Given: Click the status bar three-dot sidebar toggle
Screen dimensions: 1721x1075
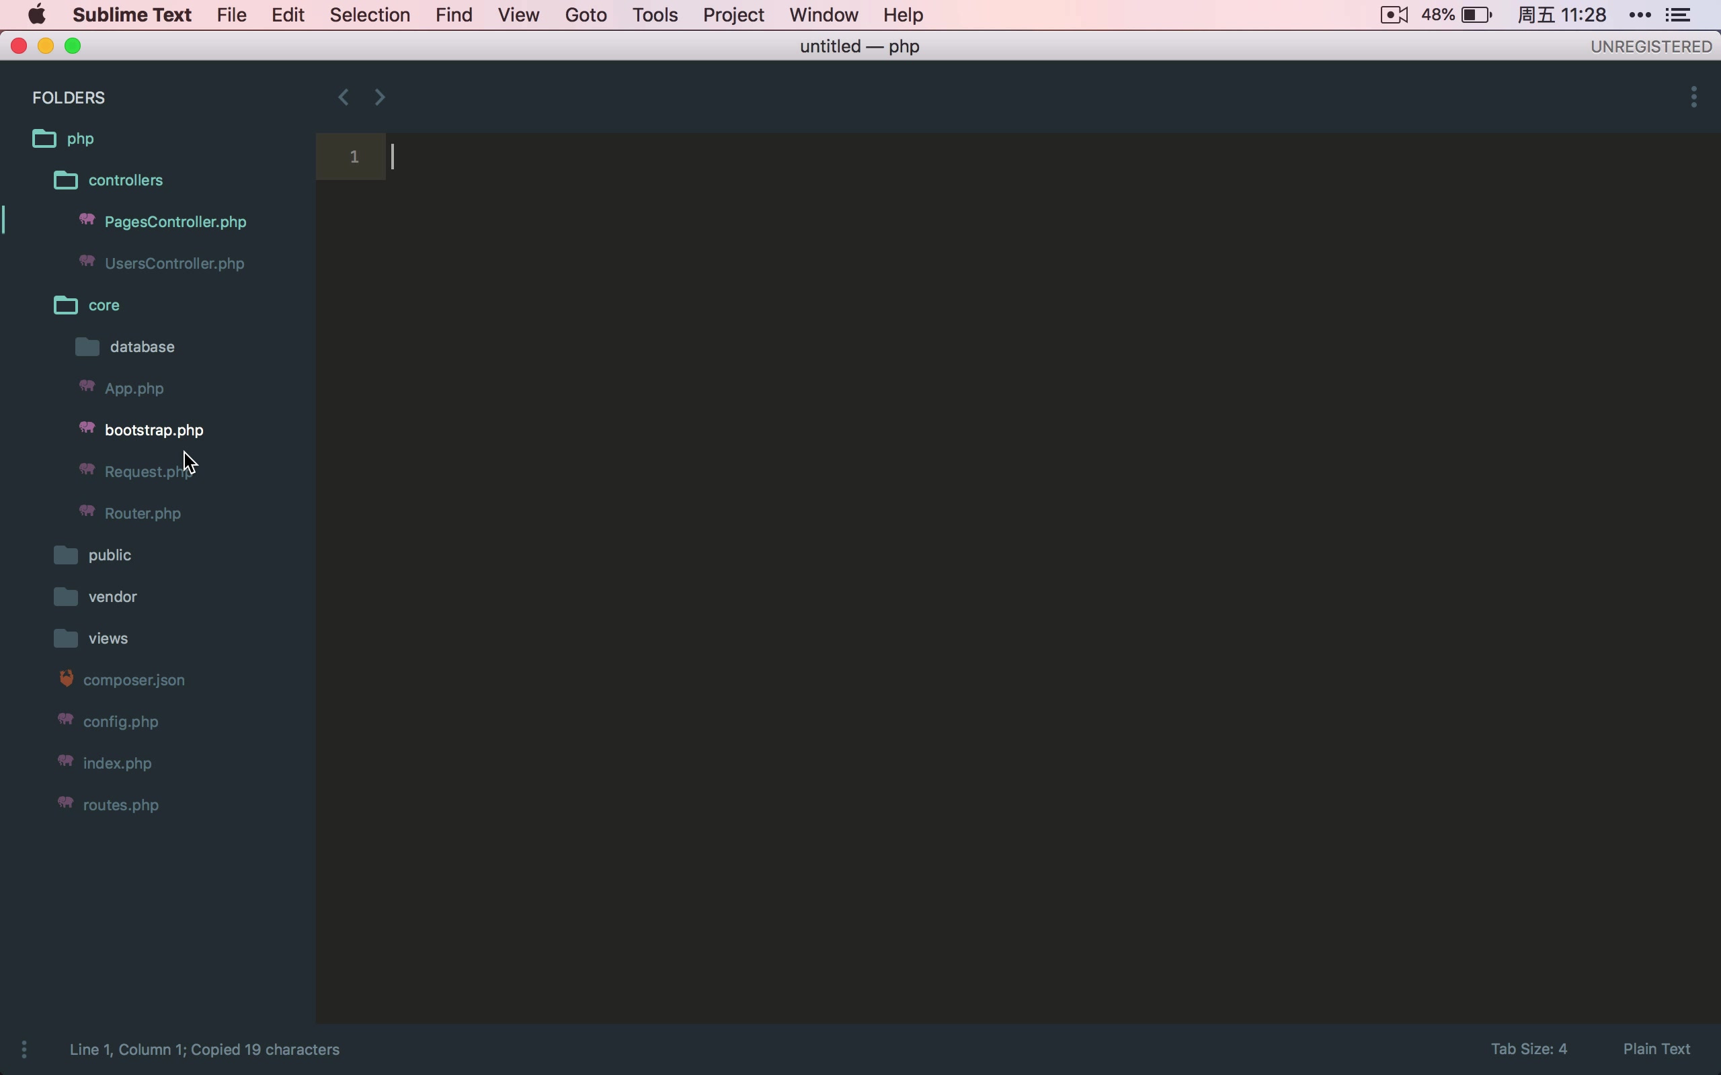Looking at the screenshot, I should tap(24, 1049).
